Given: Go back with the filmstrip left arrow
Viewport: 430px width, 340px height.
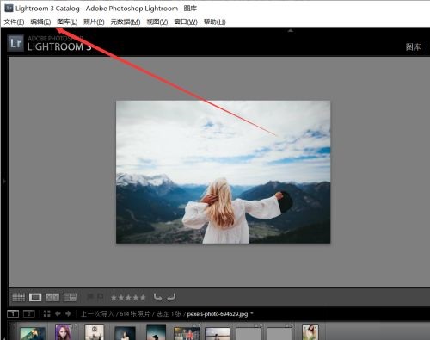Looking at the screenshot, I should tap(58, 313).
